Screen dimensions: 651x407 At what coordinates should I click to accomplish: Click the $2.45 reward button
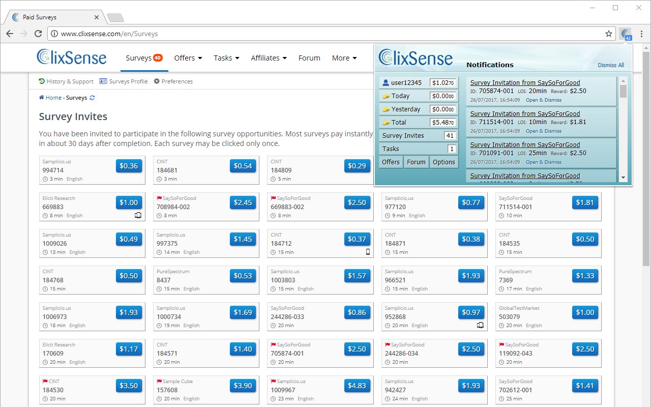[x=243, y=202]
